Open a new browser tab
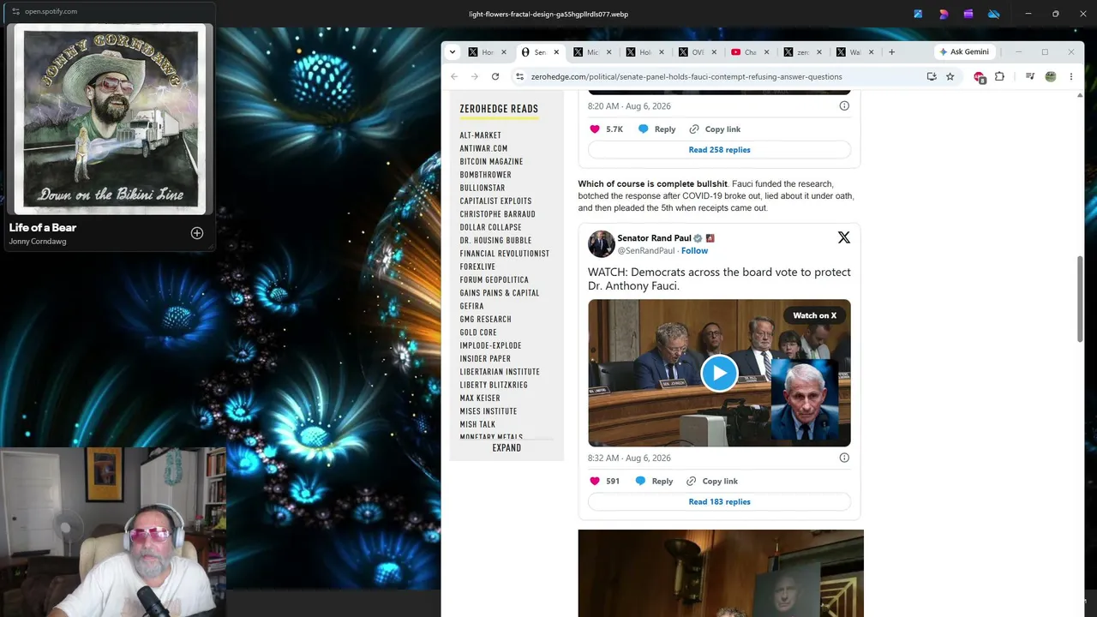Screen dimensions: 1097x617 891,52
